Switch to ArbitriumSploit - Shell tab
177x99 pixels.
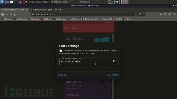pos(43,10)
